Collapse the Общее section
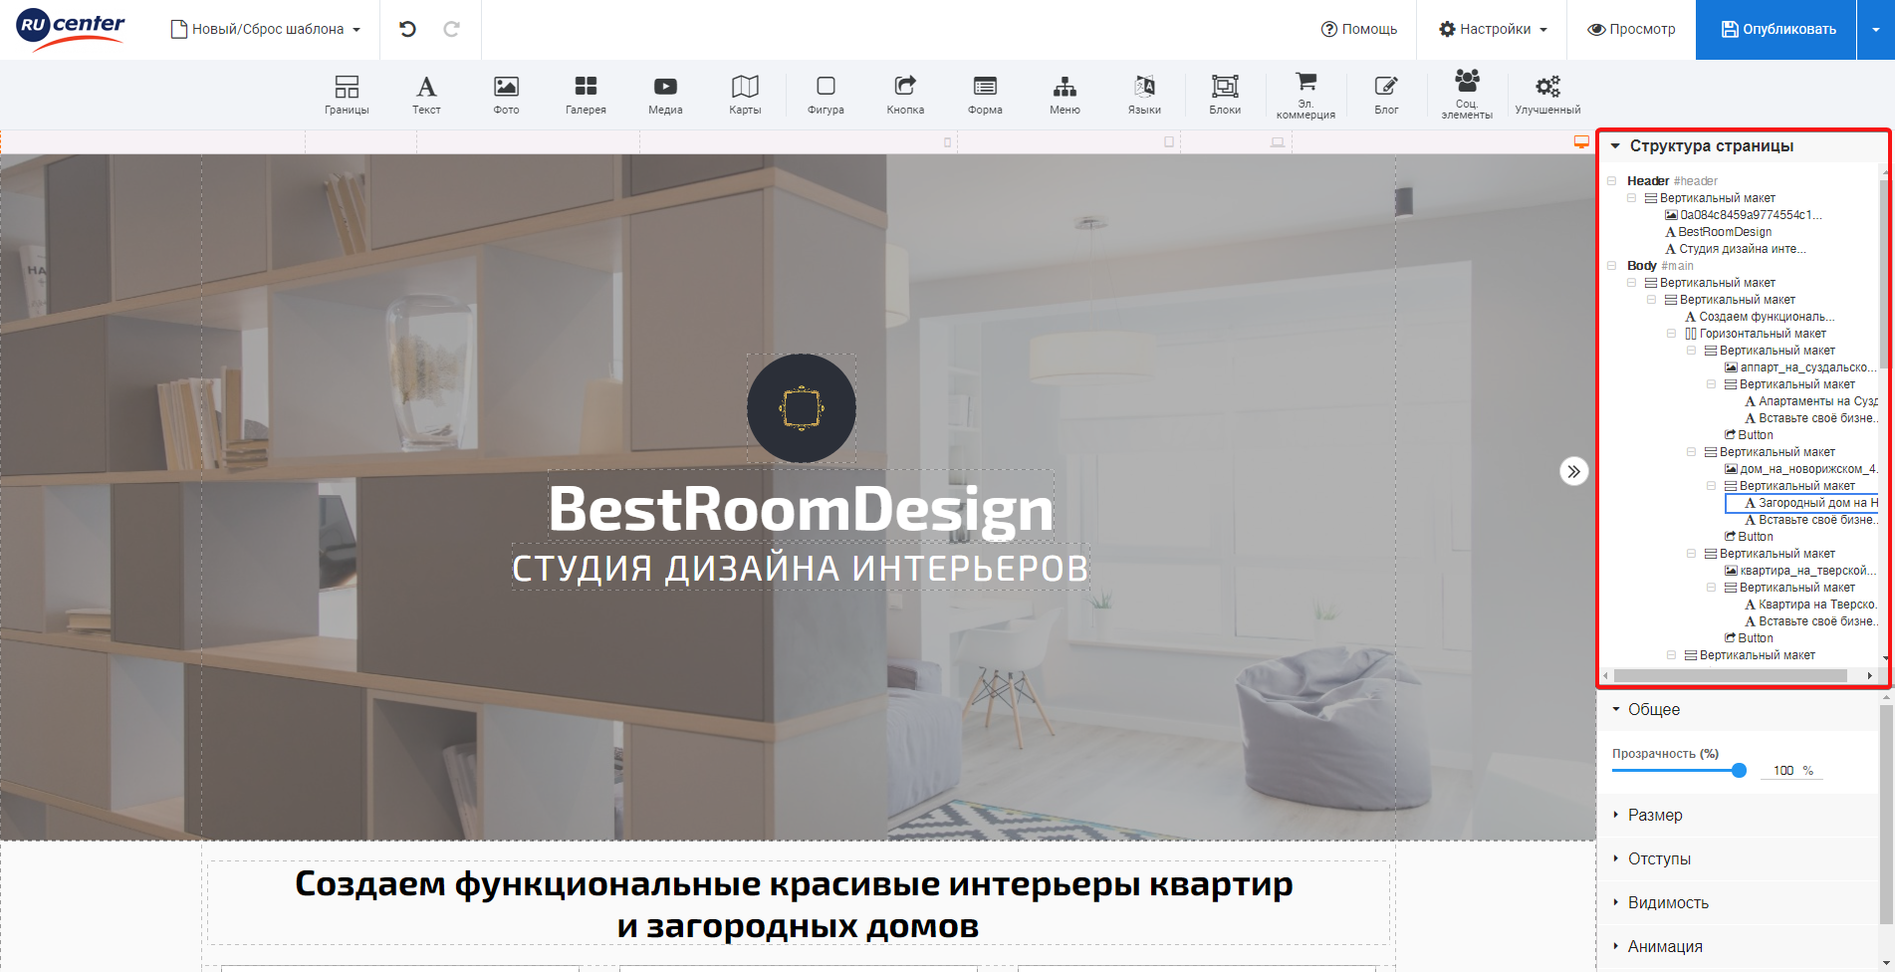1895x972 pixels. click(1616, 709)
